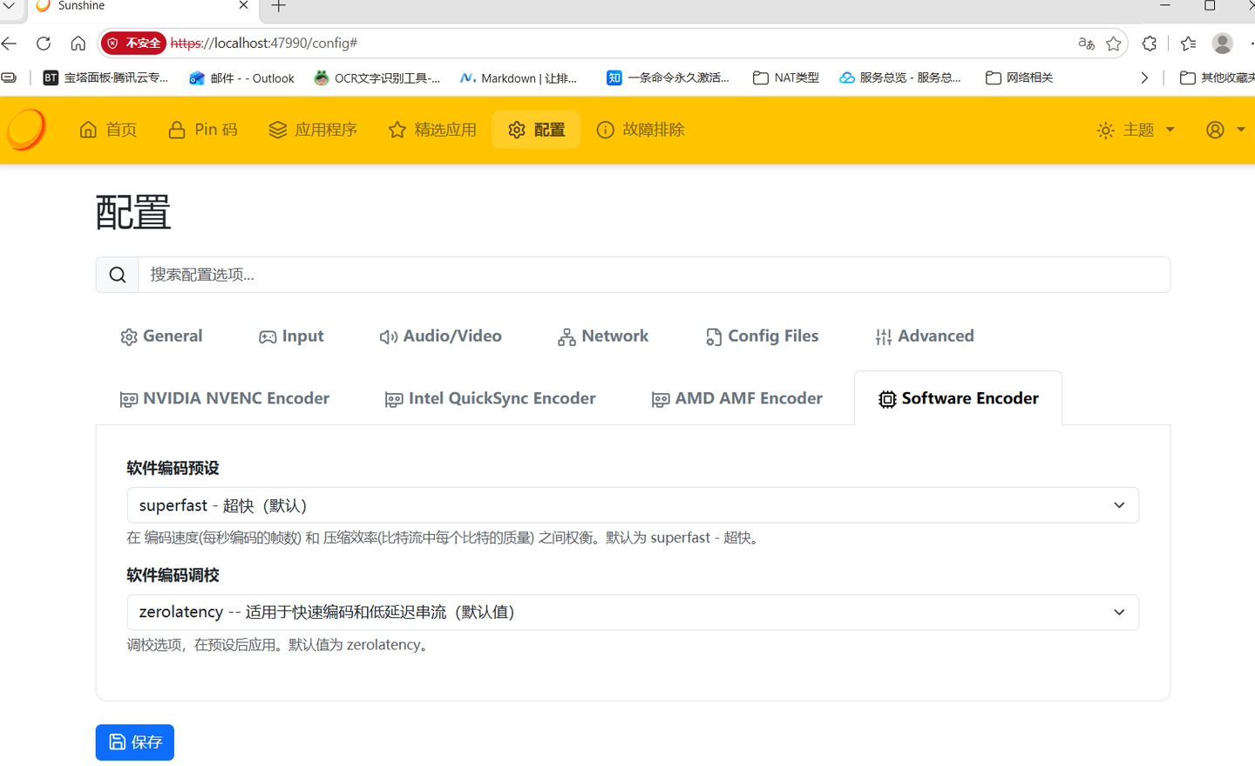Select the Sunshine browser tab
1255x766 pixels.
[x=144, y=7]
